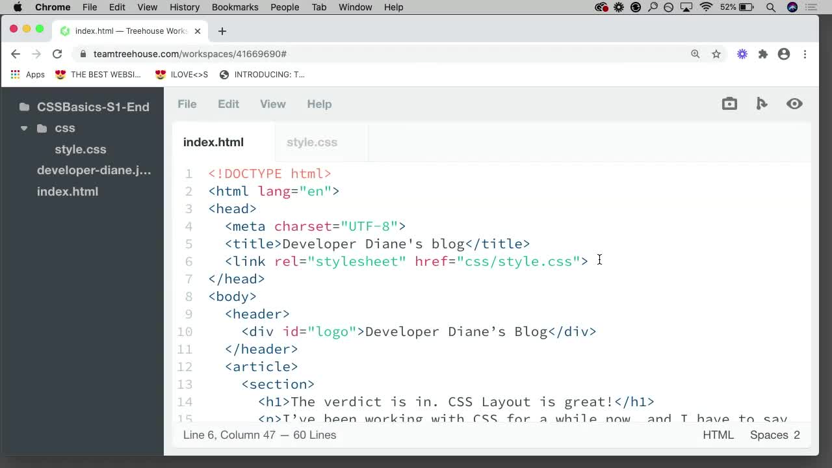Bookmark the page via the star icon
Viewport: 832px width, 468px height.
[716, 55]
